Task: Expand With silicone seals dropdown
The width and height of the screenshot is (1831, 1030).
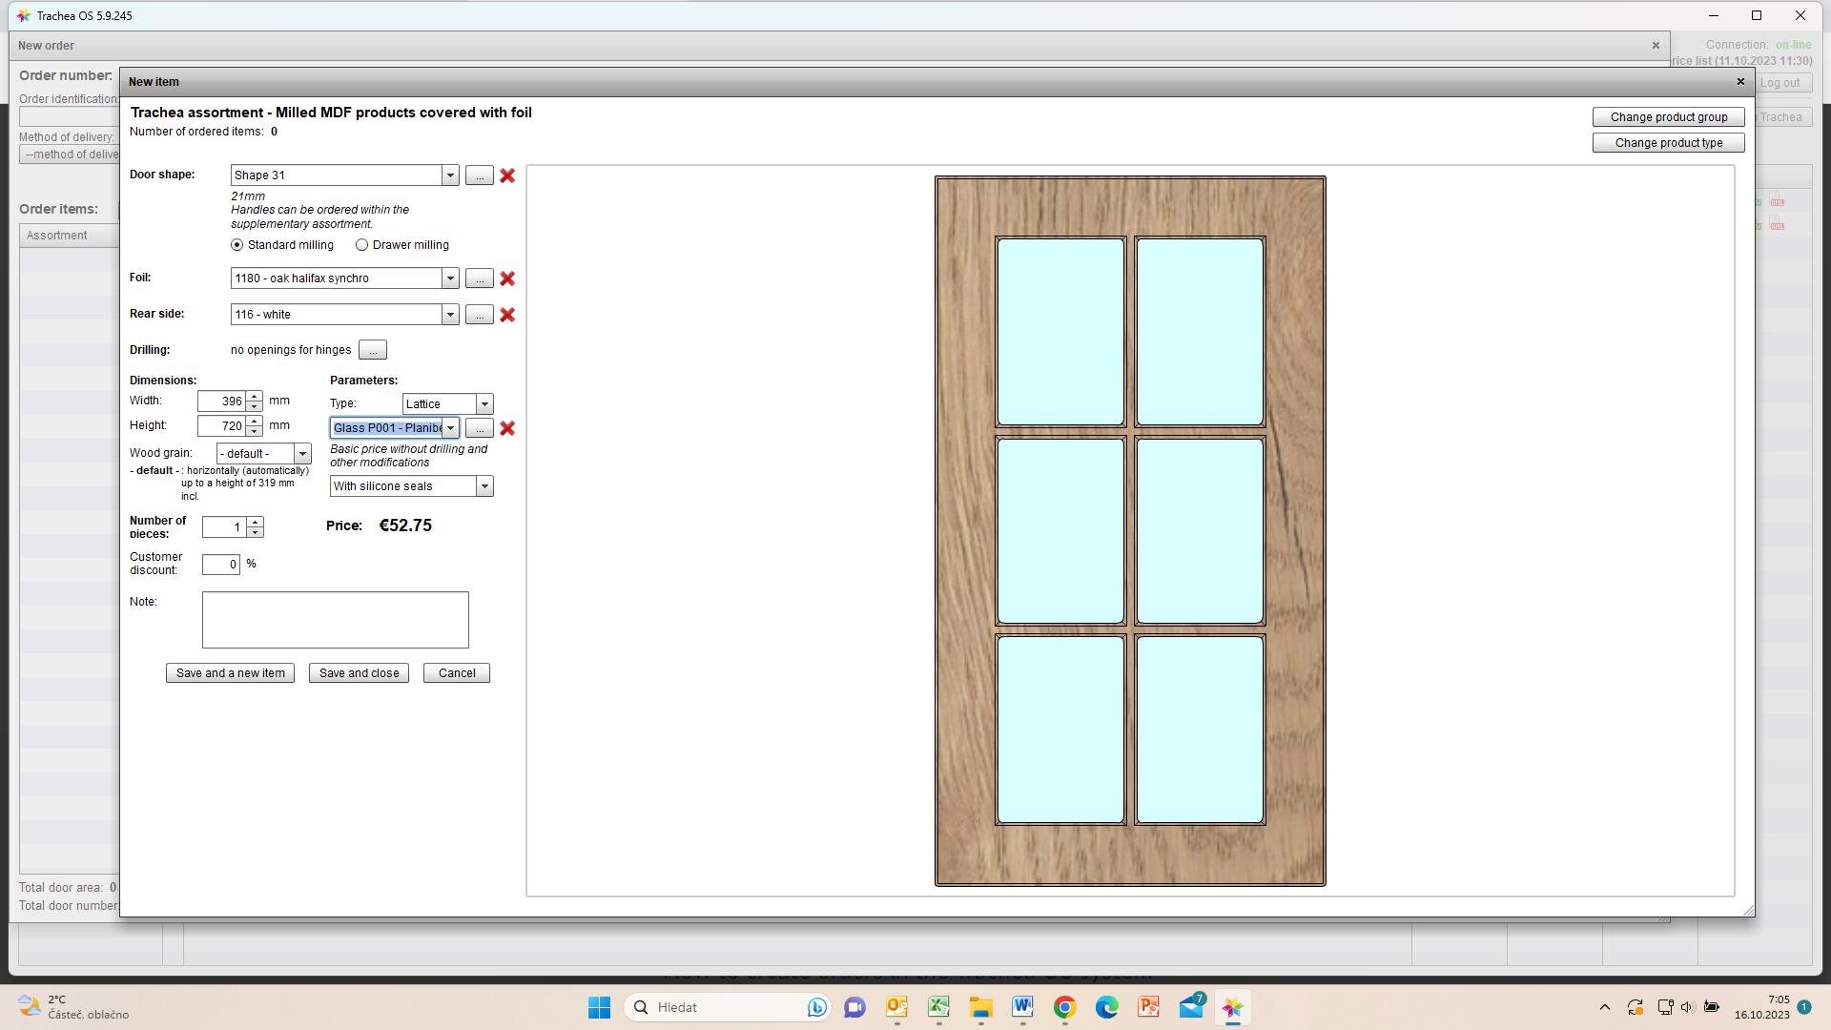Action: point(484,486)
